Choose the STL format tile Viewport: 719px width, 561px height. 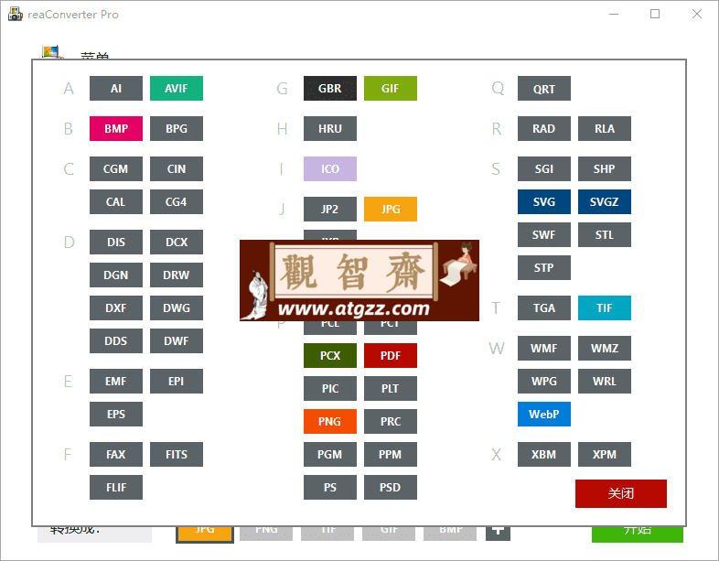tap(605, 235)
